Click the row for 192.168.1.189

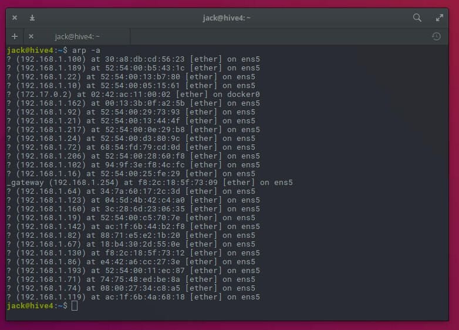(133, 68)
